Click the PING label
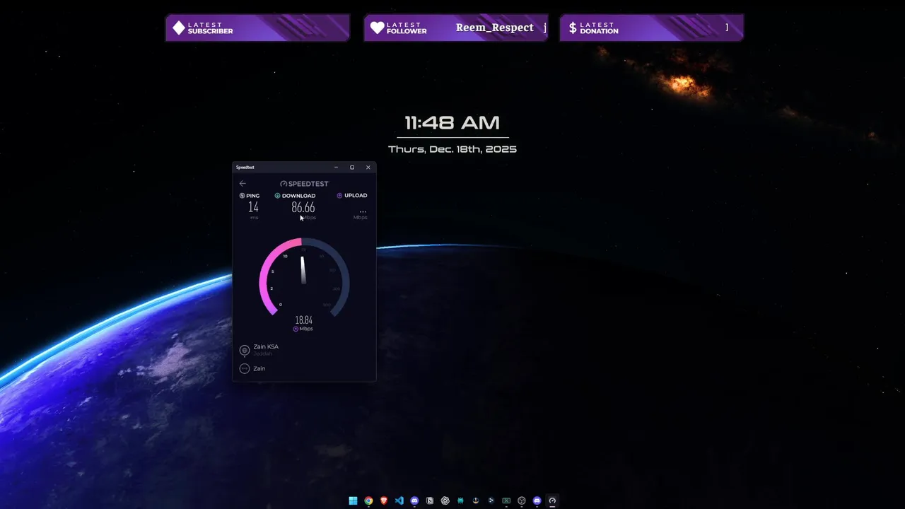 tap(252, 196)
